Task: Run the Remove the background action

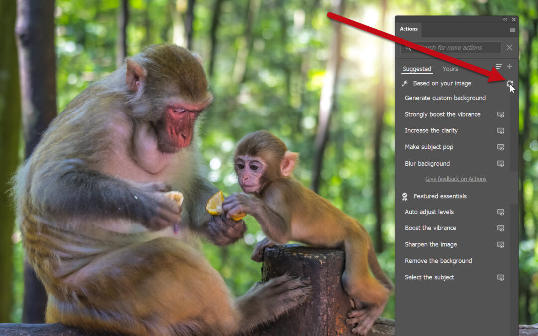Action: [x=438, y=261]
